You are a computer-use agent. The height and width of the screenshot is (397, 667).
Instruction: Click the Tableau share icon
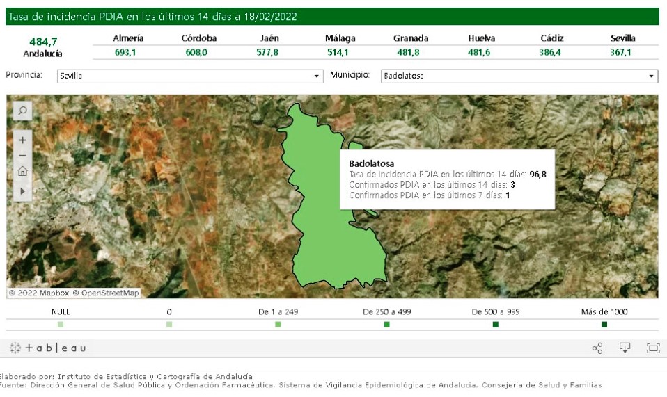597,348
